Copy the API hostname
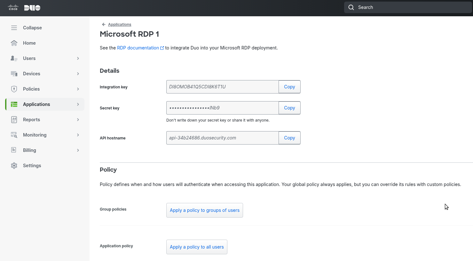This screenshot has height=261, width=473. click(x=289, y=138)
